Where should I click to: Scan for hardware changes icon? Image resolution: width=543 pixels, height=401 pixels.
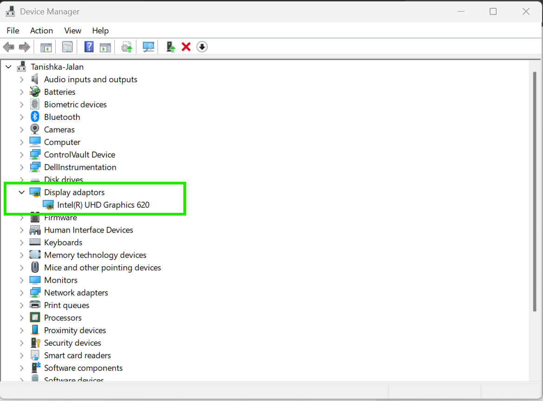pos(148,47)
